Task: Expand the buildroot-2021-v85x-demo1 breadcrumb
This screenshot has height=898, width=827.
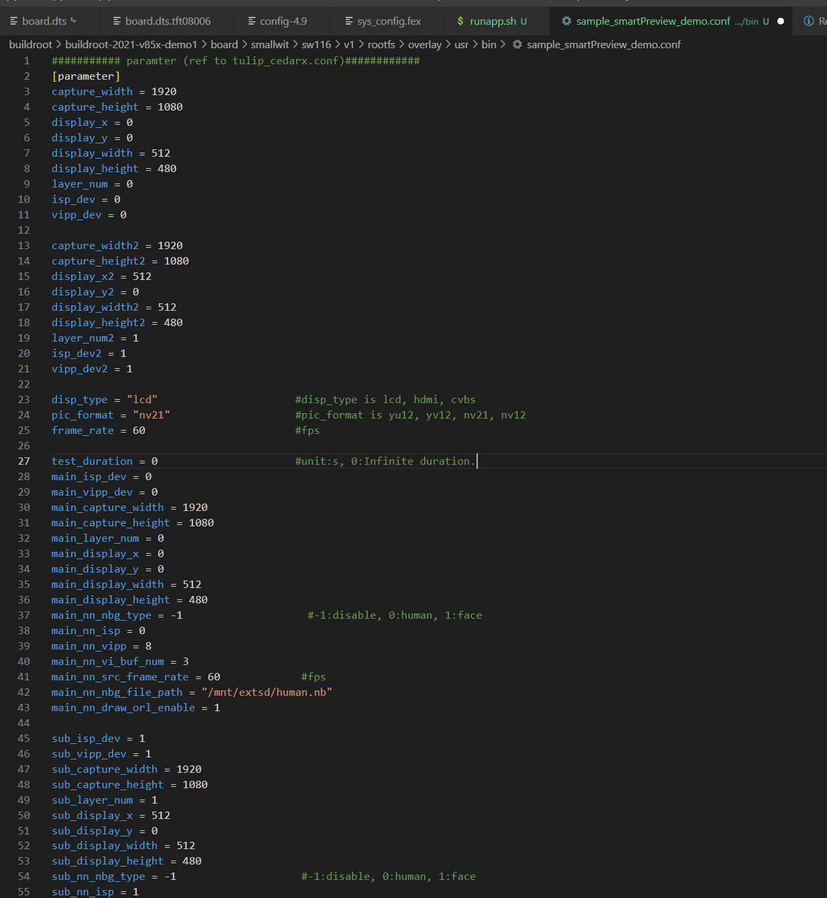Action: [131, 44]
